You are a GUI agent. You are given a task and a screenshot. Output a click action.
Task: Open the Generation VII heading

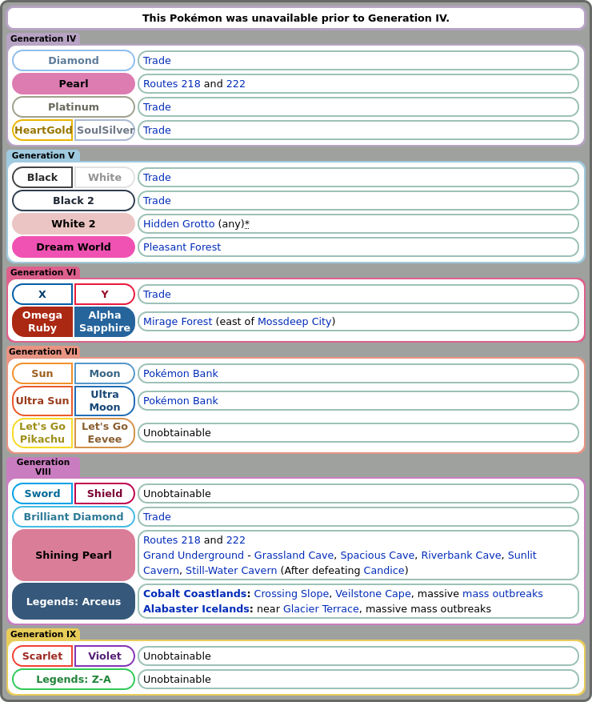click(x=43, y=351)
